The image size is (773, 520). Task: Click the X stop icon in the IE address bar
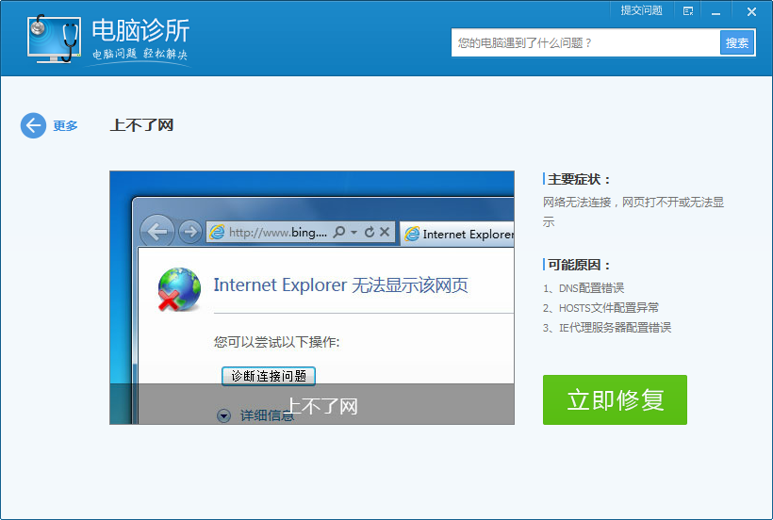pyautogui.click(x=385, y=232)
